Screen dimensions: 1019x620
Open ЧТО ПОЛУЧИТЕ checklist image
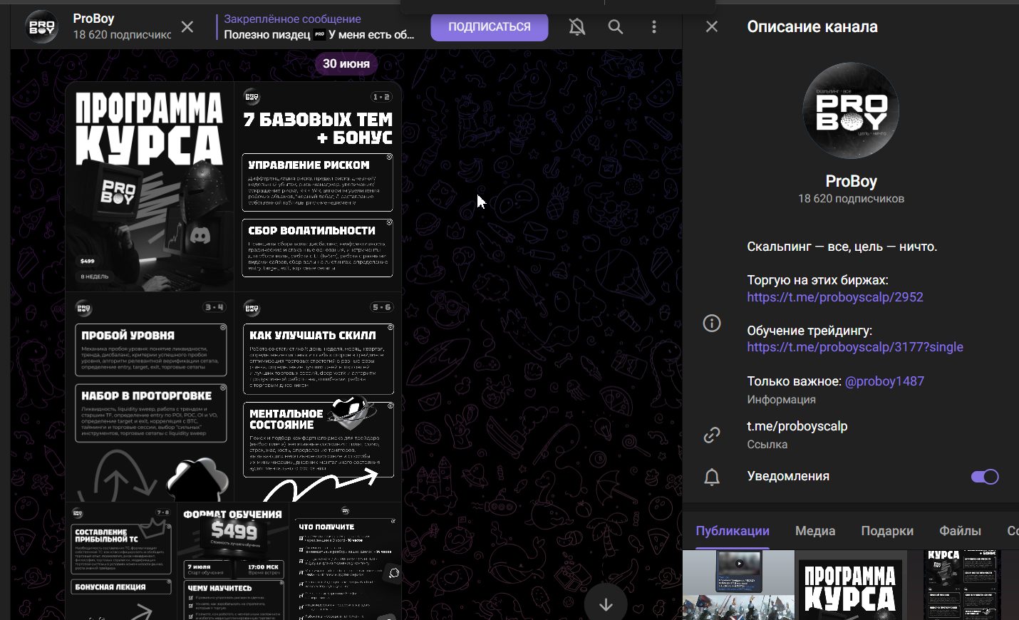pos(346,562)
